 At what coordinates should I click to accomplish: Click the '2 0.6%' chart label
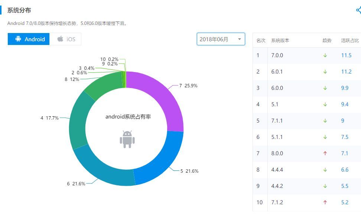tap(79, 73)
